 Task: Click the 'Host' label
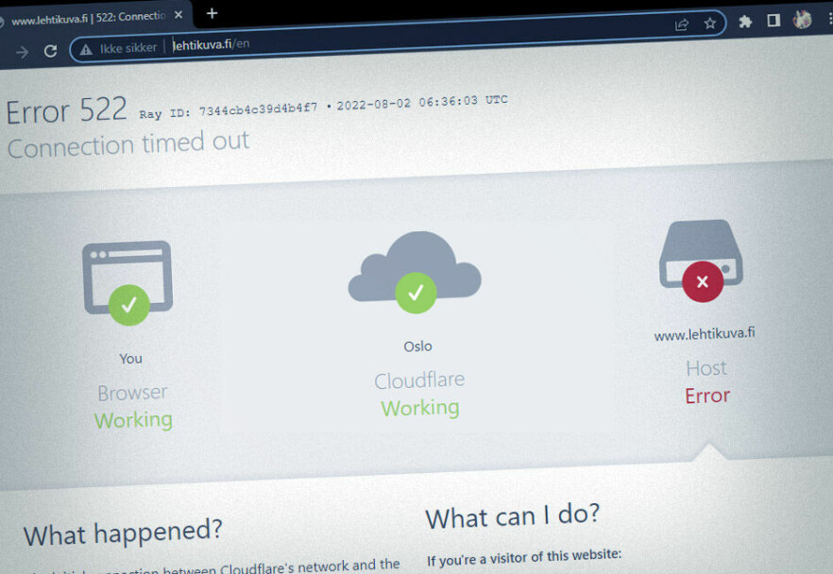[706, 368]
